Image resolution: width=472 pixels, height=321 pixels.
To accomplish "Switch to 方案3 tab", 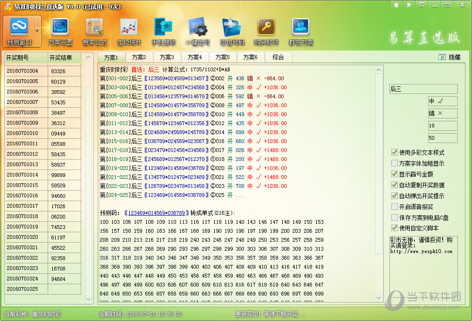I will point(167,57).
